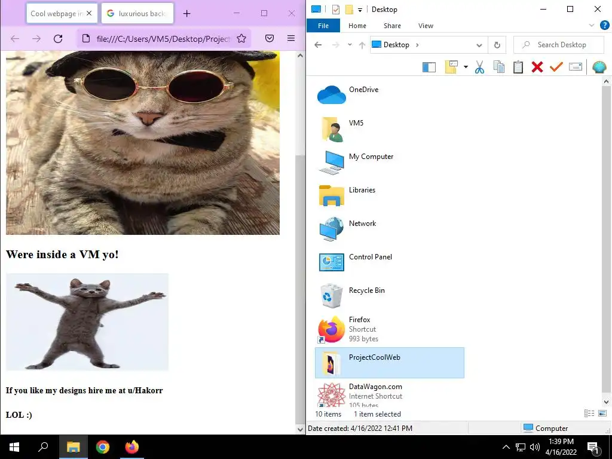Go forward in Firefox
612x459 pixels.
pyautogui.click(x=36, y=38)
